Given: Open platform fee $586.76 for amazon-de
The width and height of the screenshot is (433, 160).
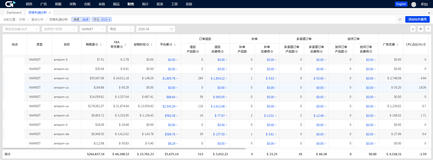Looking at the screenshot, I should pyautogui.click(x=171, y=134).
